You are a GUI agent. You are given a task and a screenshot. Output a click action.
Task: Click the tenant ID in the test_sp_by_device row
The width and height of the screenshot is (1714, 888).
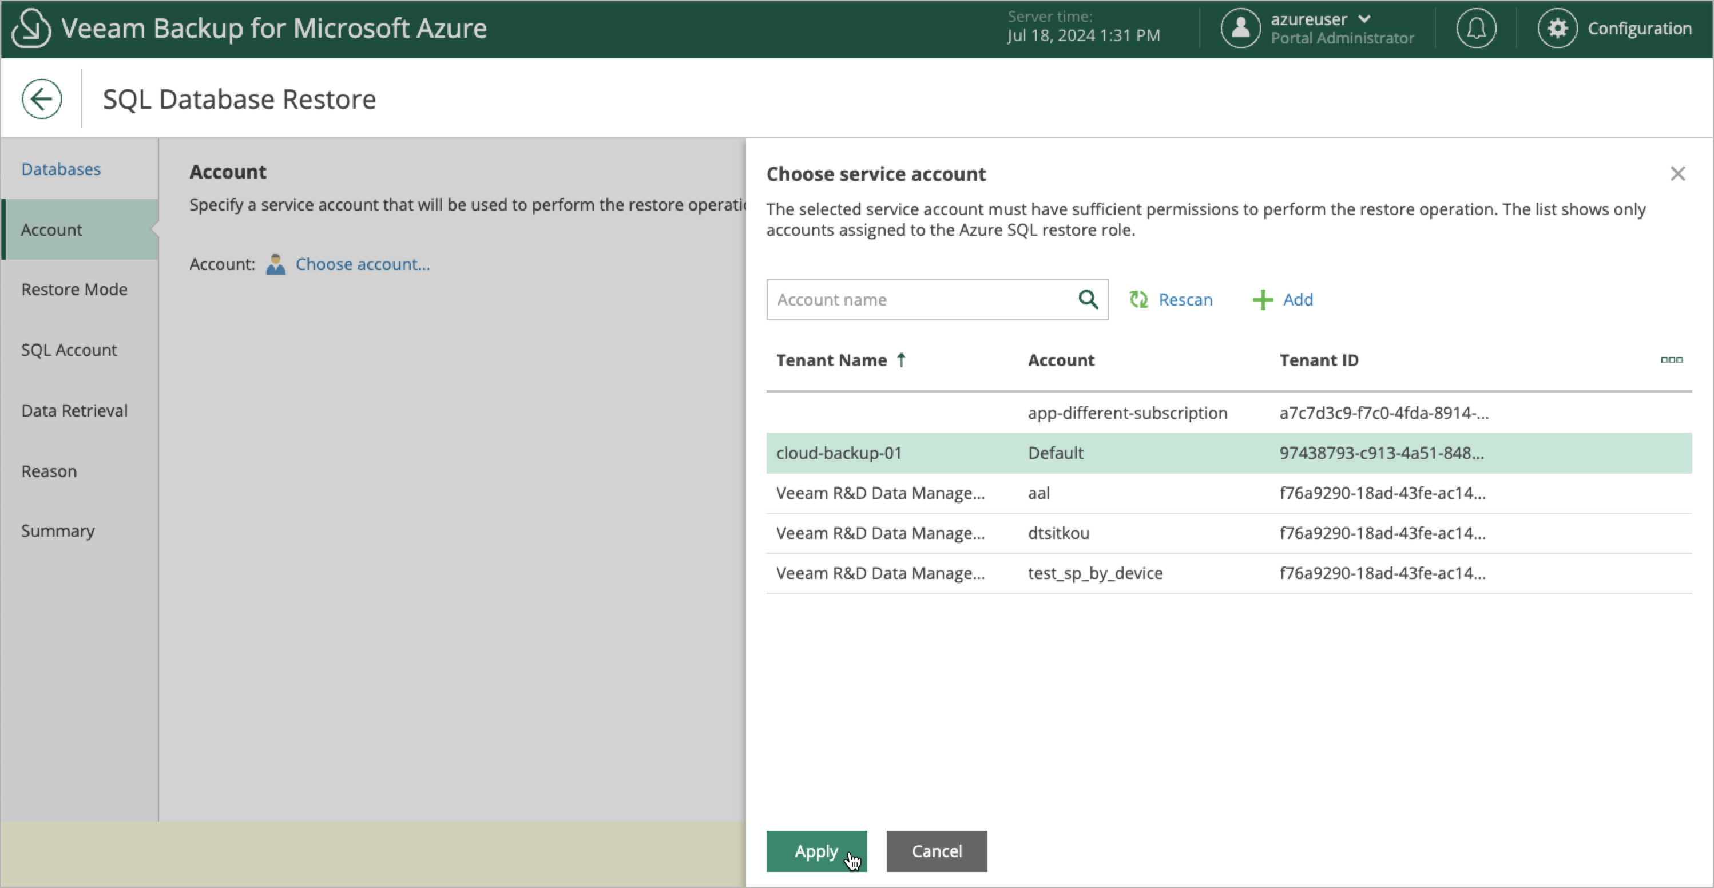[x=1382, y=573]
